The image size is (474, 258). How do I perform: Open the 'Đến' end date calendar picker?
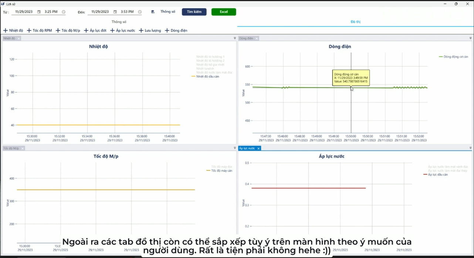click(115, 12)
